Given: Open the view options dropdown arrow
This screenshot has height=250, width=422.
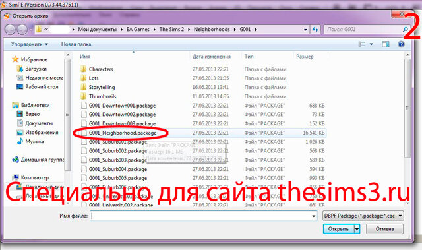Looking at the screenshot, I should click(371, 44).
